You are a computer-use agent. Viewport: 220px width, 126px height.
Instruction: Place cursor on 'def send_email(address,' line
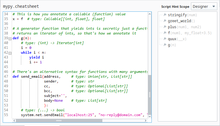37,76
